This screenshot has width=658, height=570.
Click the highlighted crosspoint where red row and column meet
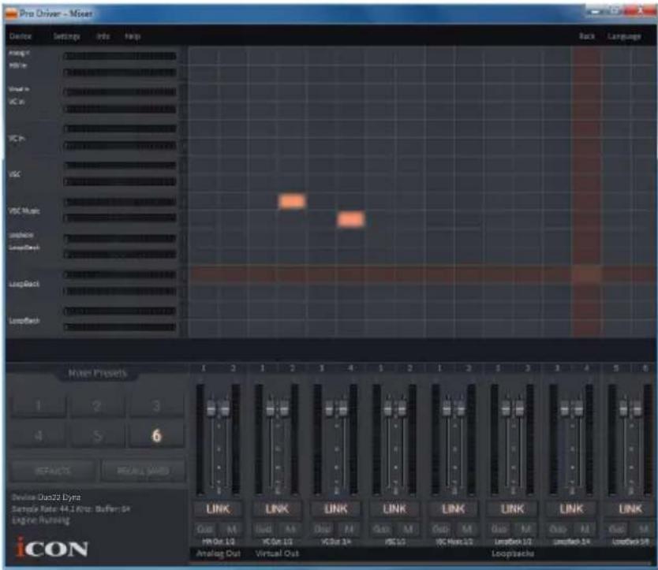[x=587, y=274]
